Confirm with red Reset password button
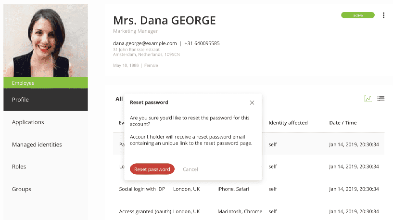The width and height of the screenshot is (393, 220). pyautogui.click(x=152, y=169)
